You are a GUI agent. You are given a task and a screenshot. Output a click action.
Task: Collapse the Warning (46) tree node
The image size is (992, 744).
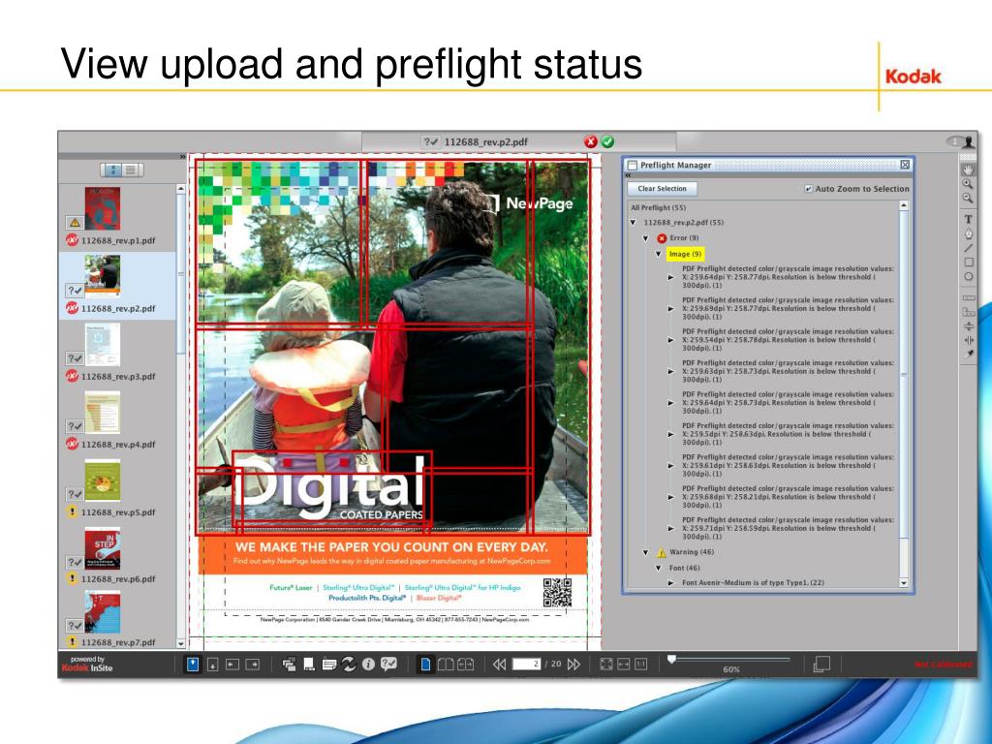coord(645,552)
